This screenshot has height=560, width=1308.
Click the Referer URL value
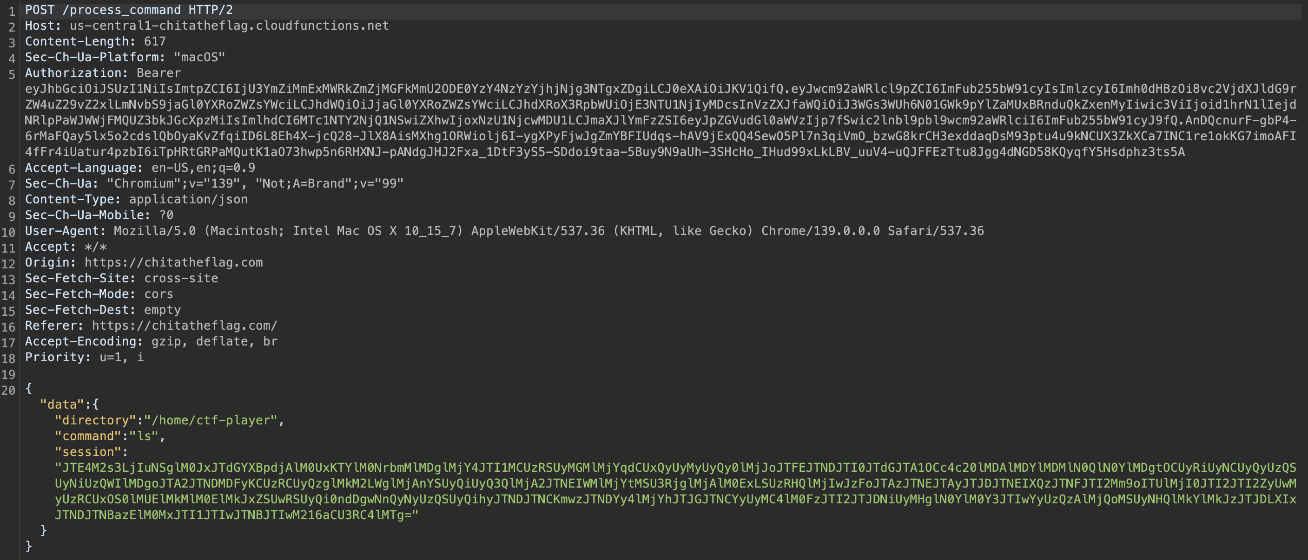185,325
